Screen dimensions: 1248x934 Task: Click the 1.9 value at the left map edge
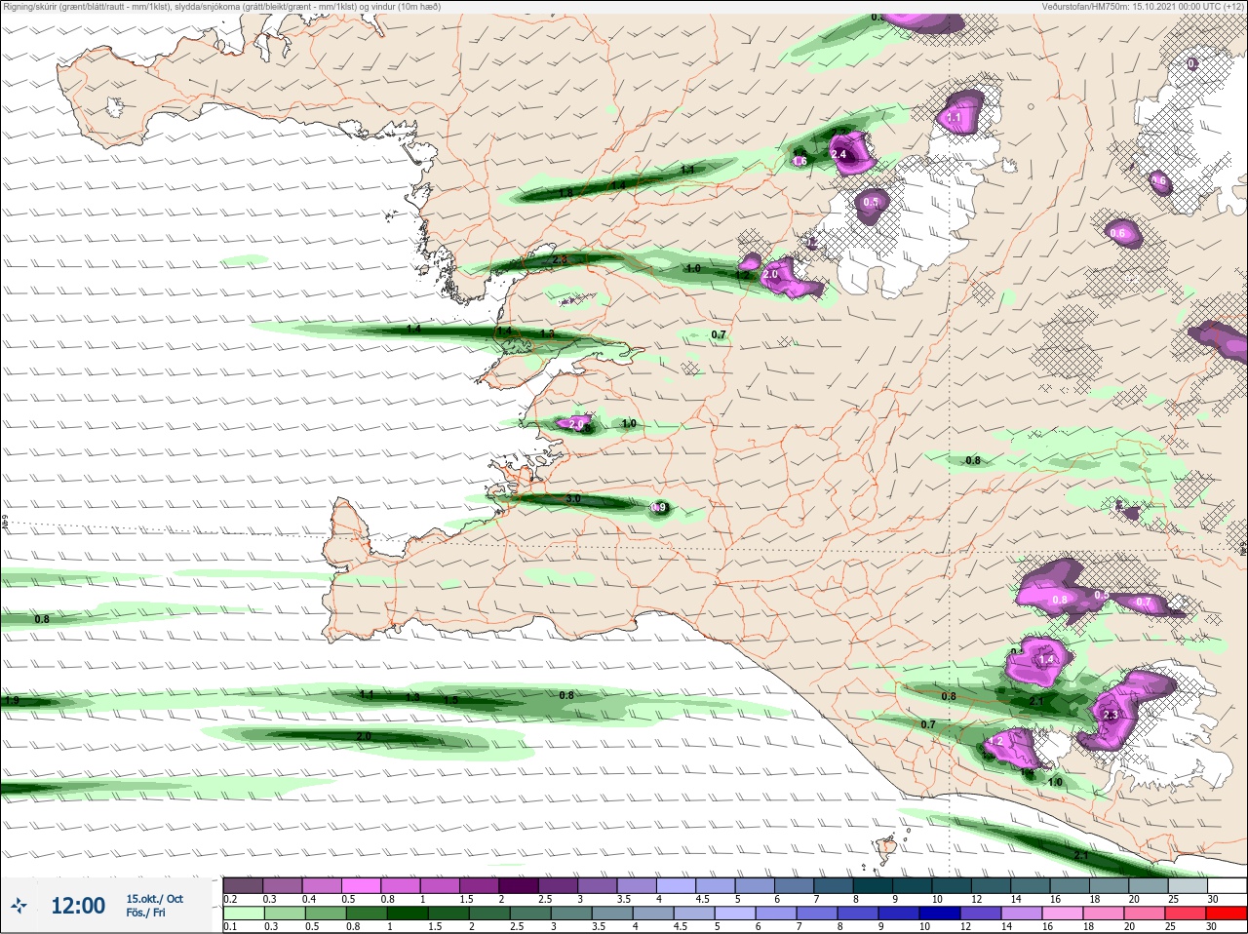point(12,700)
